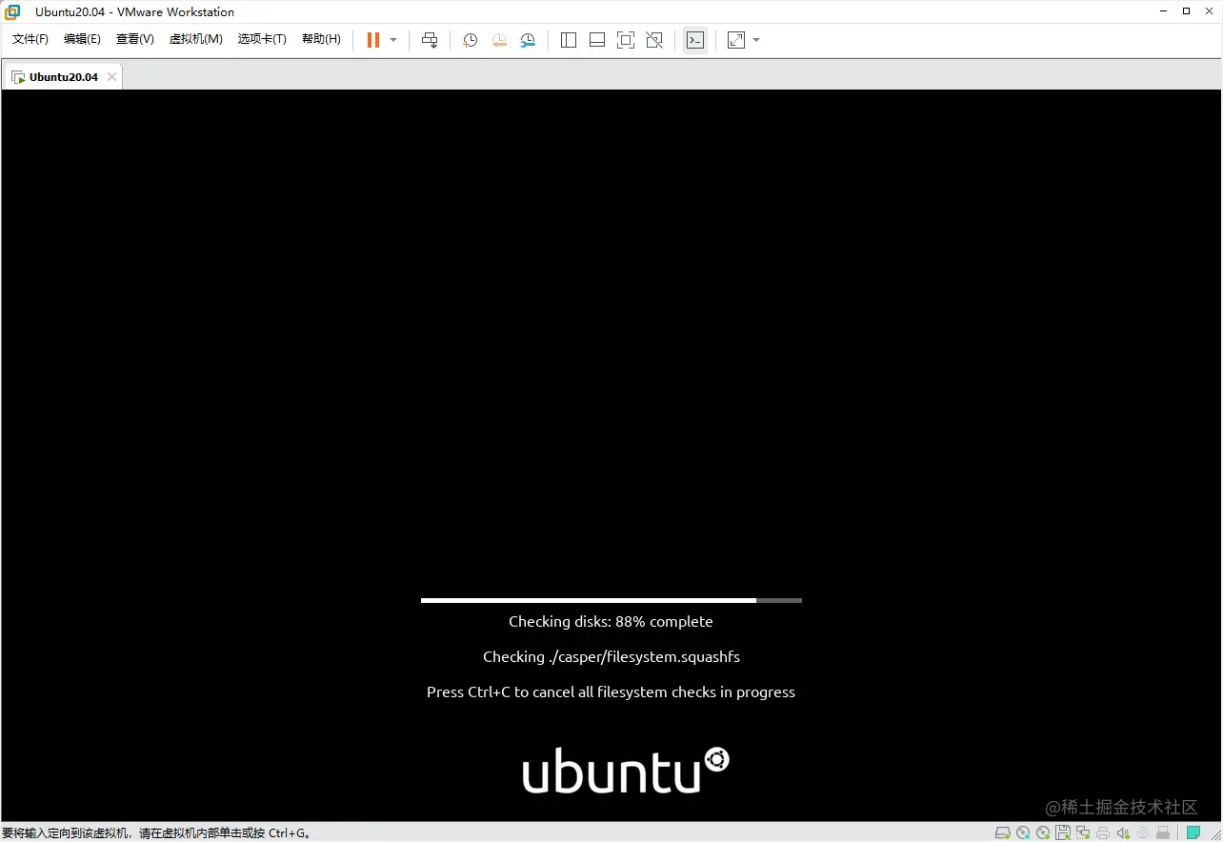The image size is (1223, 842).
Task: Click the 'Checking disks: 88% complete' text
Action: [611, 621]
